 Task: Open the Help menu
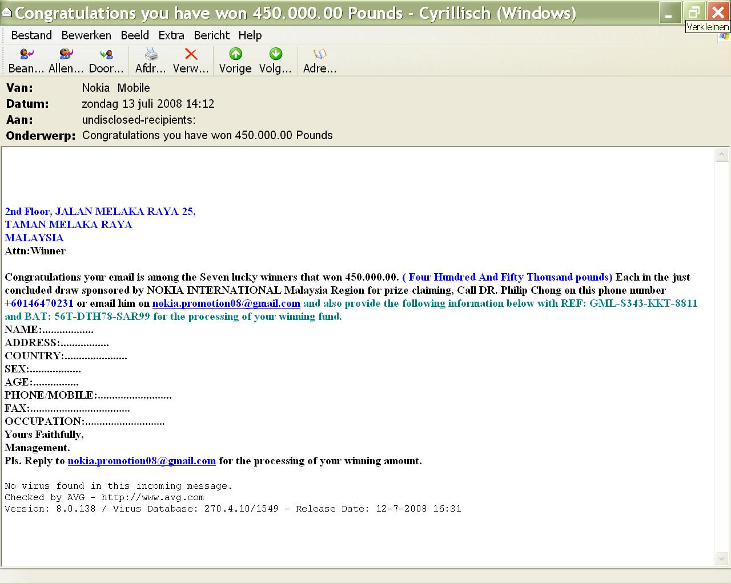[250, 35]
